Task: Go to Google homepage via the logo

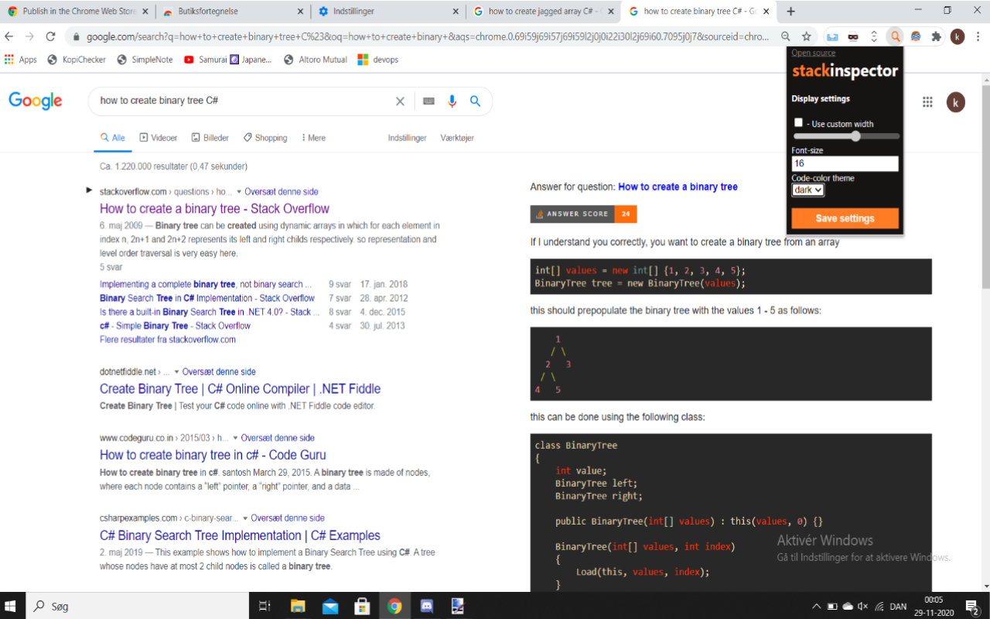Action: 36,101
